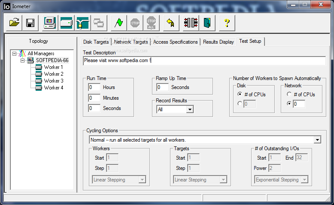This screenshot has width=334, height=205.
Task: Open test configuration file icon
Action: click(x=14, y=23)
